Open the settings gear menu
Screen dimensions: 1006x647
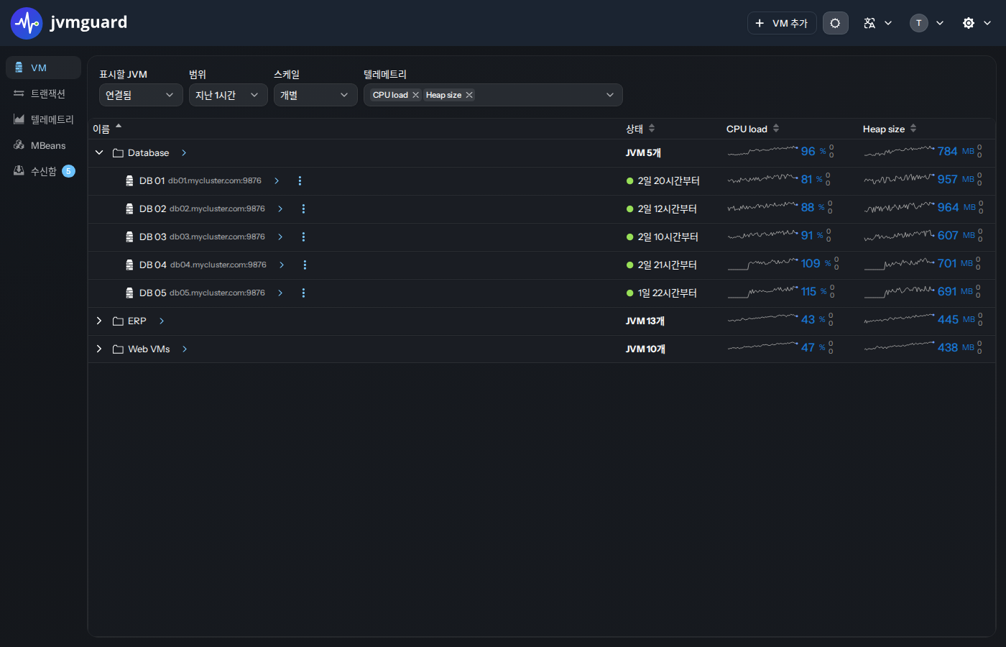pos(977,23)
